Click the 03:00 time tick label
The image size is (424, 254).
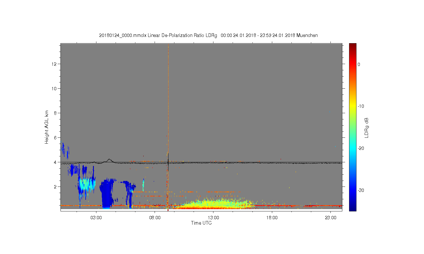pyautogui.click(x=96, y=218)
